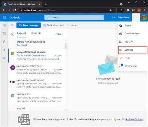Toggle the select all messages circle
This screenshot has width=148, height=127.
[x=13, y=34]
